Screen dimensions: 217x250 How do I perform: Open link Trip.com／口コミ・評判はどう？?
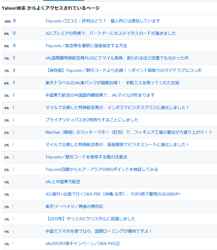(x=103, y=21)
